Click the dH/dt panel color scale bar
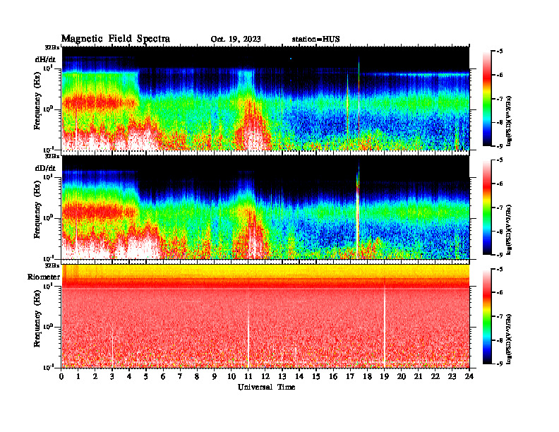The height and width of the screenshot is (432, 559). [x=487, y=99]
